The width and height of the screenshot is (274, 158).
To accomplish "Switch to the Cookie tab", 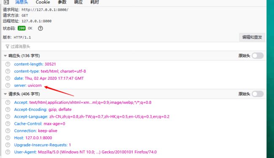I will pos(43,2).
